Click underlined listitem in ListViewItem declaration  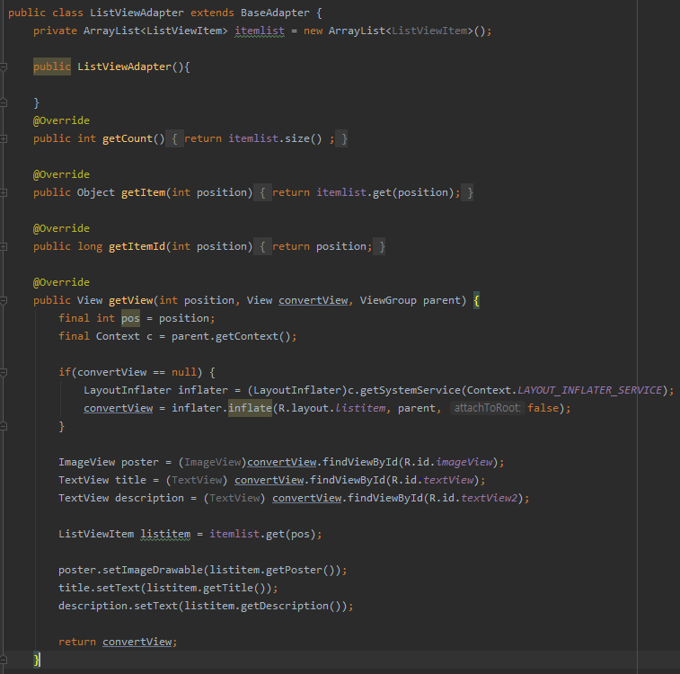coord(165,534)
